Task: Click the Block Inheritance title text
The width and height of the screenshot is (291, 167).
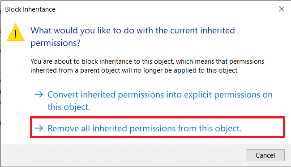Action: 30,9
